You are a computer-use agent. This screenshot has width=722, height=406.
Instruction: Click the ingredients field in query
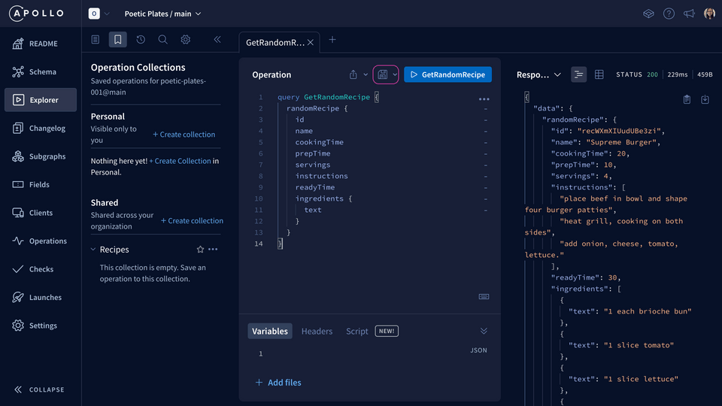point(319,198)
